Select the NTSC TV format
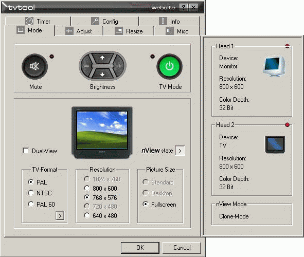 point(31,193)
